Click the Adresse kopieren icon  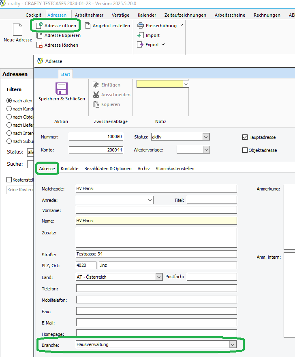pyautogui.click(x=40, y=35)
